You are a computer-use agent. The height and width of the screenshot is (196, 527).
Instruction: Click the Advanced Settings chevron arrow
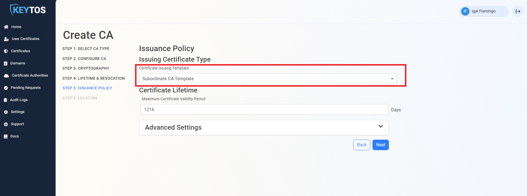click(381, 127)
